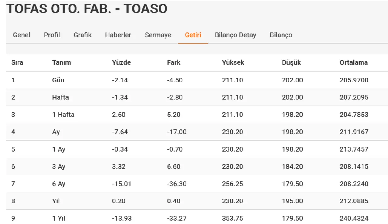The image size is (388, 224).
Task: Go to the Haberler tab
Action: point(118,35)
